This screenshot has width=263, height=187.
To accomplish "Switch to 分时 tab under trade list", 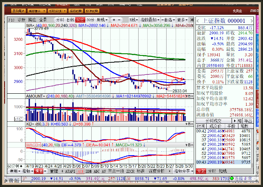I will (212, 171).
